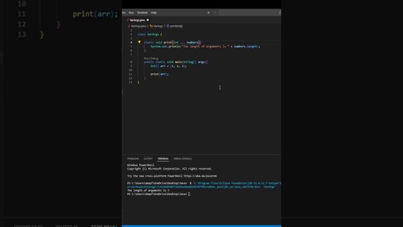403x227 pixels.
Task: Open the aka.ms PowerShell link
Action: (200, 176)
